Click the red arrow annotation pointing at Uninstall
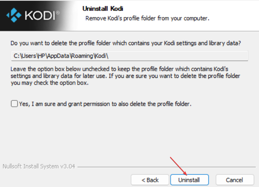 click(x=178, y=166)
